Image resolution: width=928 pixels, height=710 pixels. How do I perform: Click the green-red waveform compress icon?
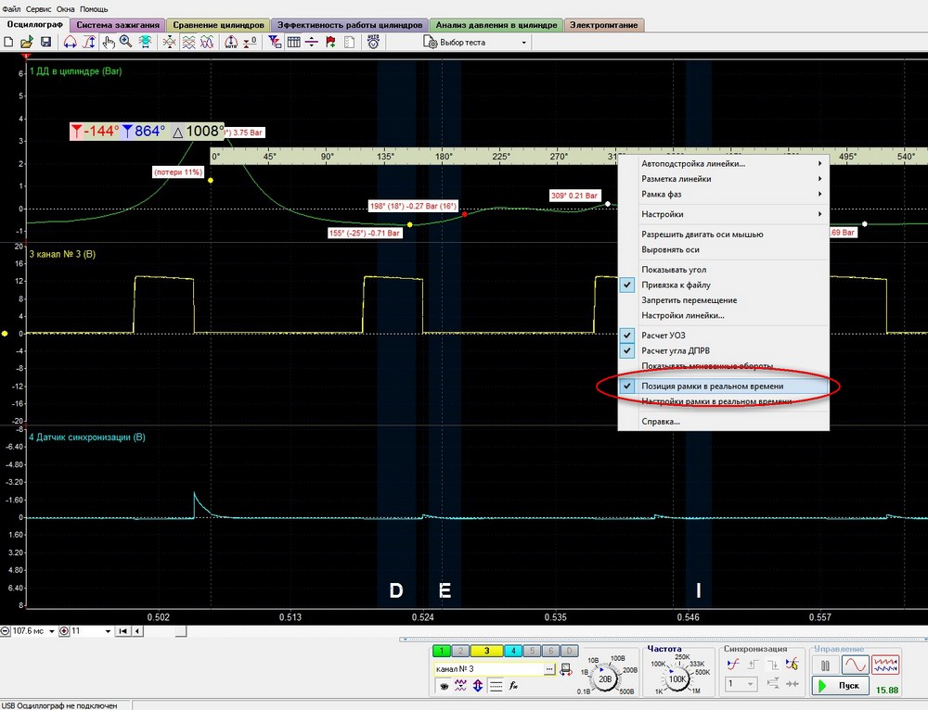[x=169, y=42]
